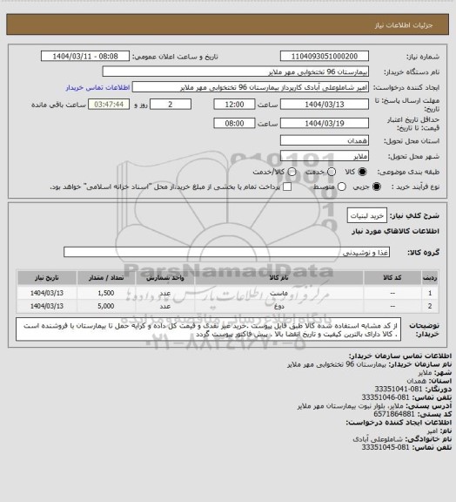Click the need date in the دوغ row
The image size is (456, 502).
pyautogui.click(x=47, y=306)
